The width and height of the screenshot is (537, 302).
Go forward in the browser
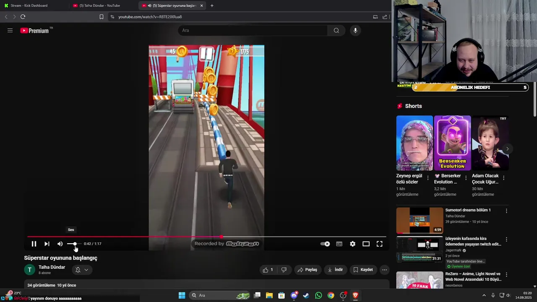click(x=14, y=17)
